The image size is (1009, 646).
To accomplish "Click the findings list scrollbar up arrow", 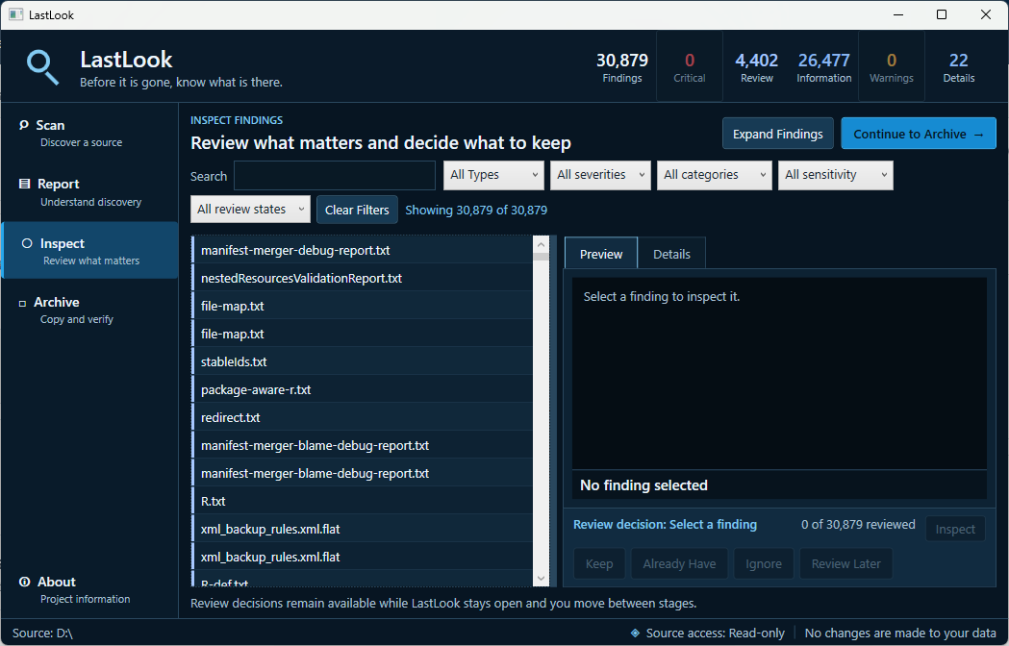I will tap(541, 244).
